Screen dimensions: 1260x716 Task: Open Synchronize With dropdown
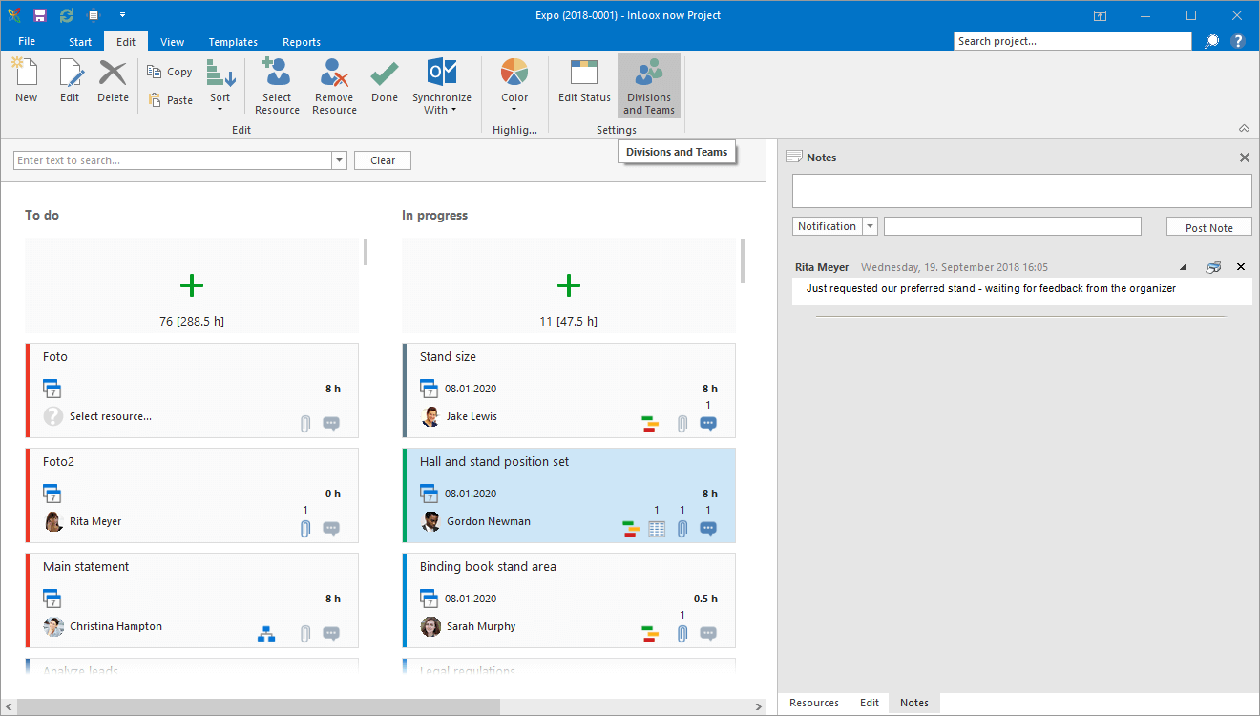pos(442,86)
